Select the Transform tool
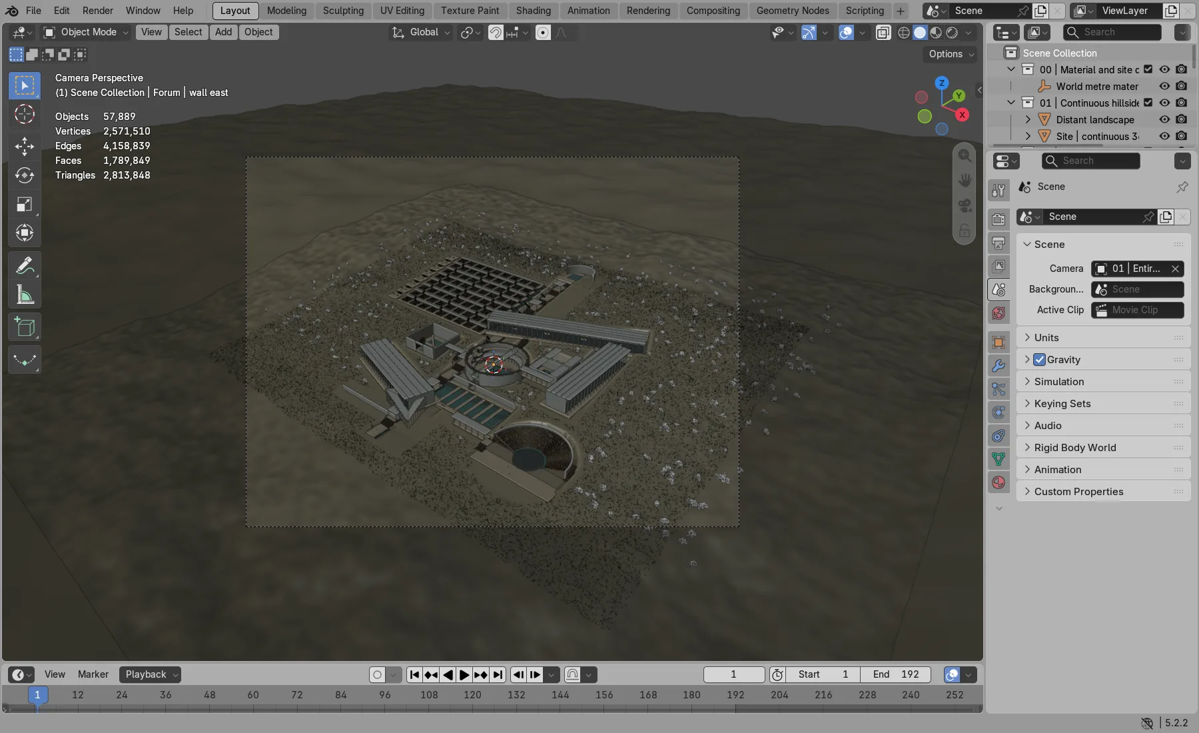Screen dimensions: 1199x733 coord(25,233)
